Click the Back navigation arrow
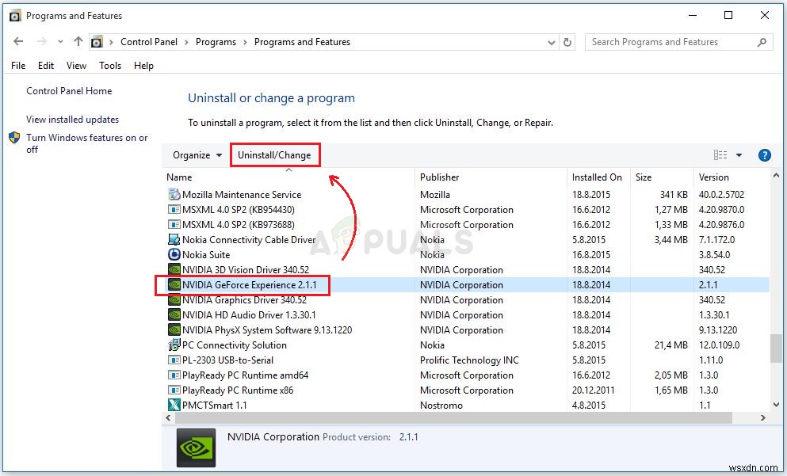Screen dimensions: 787x476 click(17, 41)
